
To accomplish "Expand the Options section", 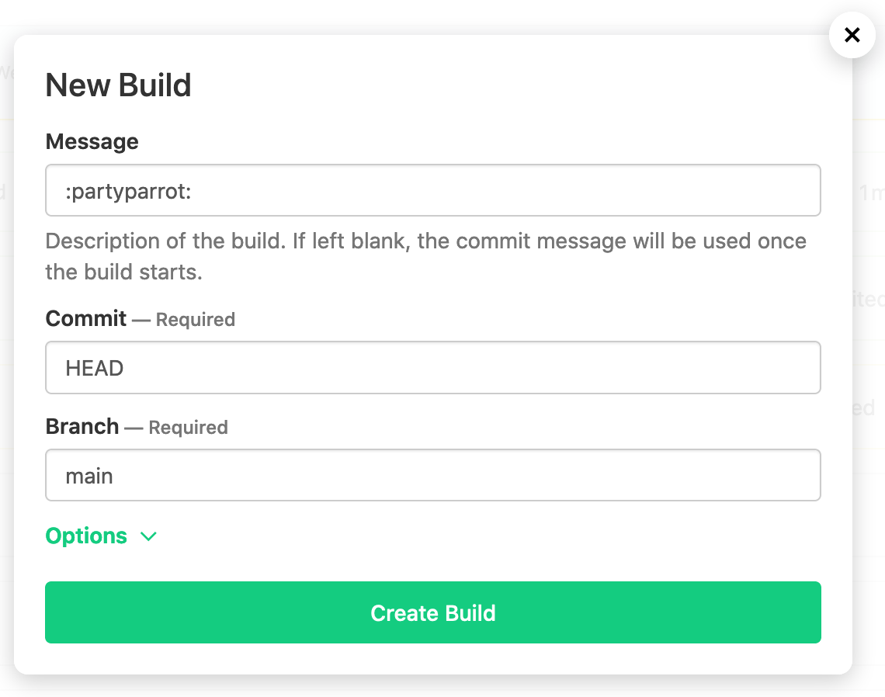I will (x=87, y=536).
